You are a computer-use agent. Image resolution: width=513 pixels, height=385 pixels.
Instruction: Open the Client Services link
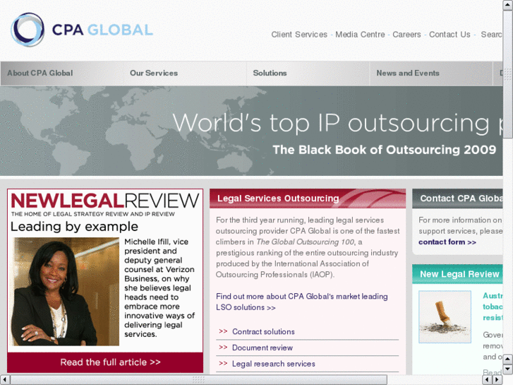click(299, 35)
